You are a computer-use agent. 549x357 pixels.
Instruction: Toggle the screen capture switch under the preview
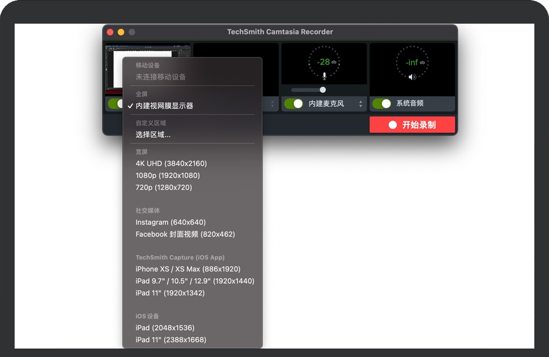(115, 104)
